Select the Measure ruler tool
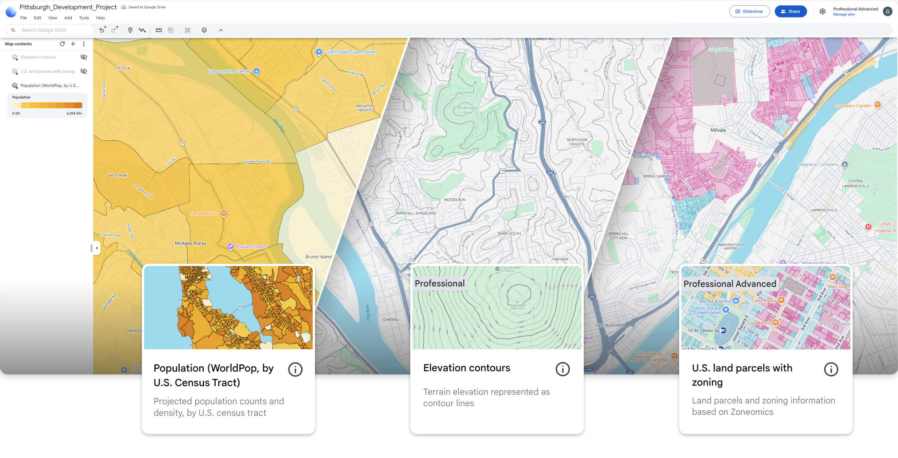898x458 pixels. 159,30
